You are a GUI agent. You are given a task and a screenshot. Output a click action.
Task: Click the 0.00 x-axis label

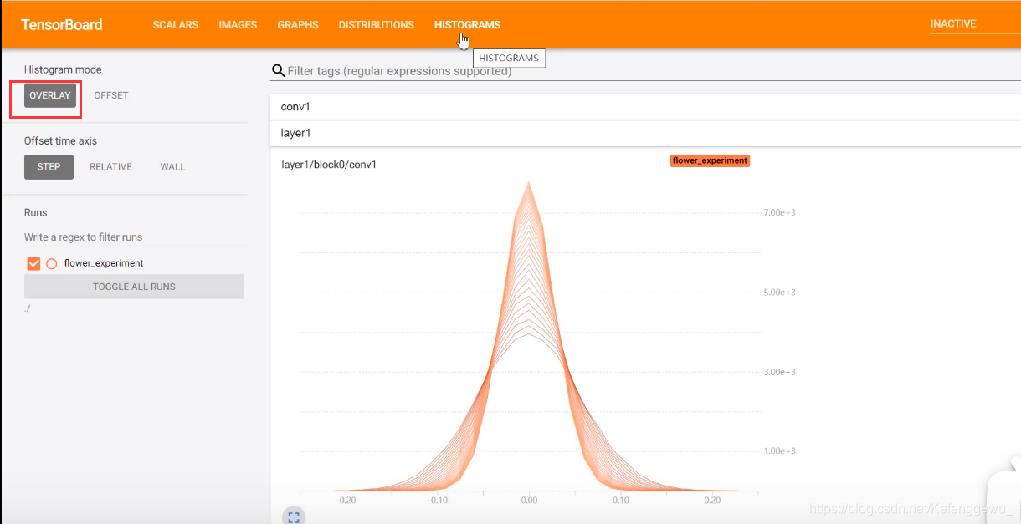pyautogui.click(x=528, y=500)
